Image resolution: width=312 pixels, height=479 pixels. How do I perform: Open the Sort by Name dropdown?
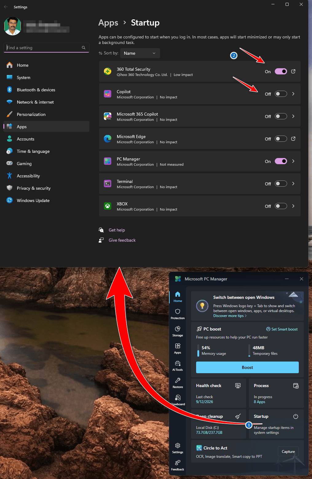[x=140, y=53]
